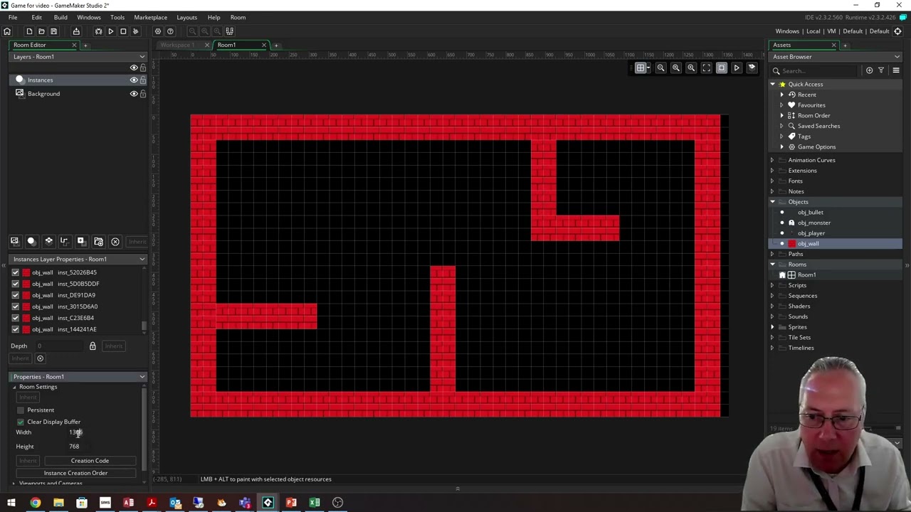Uncheck instance inst_52026B45 checkbox
The height and width of the screenshot is (512, 911).
tap(16, 272)
